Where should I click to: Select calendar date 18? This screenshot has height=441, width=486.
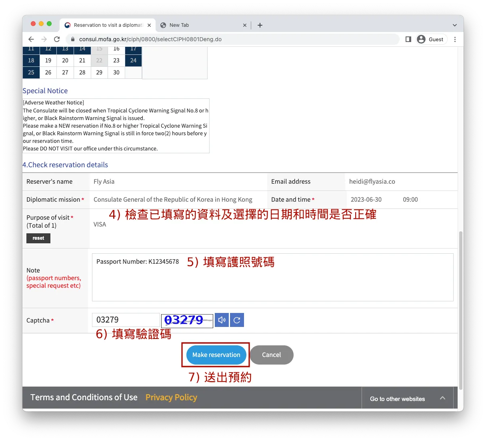[31, 60]
